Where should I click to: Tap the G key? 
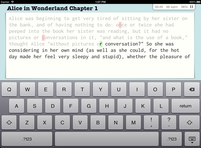coord(89,106)
